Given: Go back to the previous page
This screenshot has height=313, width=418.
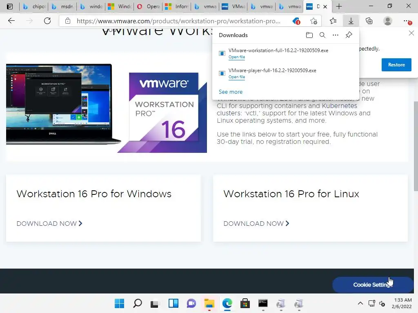Looking at the screenshot, I should click(x=11, y=21).
